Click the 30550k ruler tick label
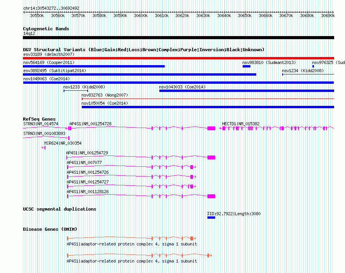345x273 pixels. coord(37,16)
